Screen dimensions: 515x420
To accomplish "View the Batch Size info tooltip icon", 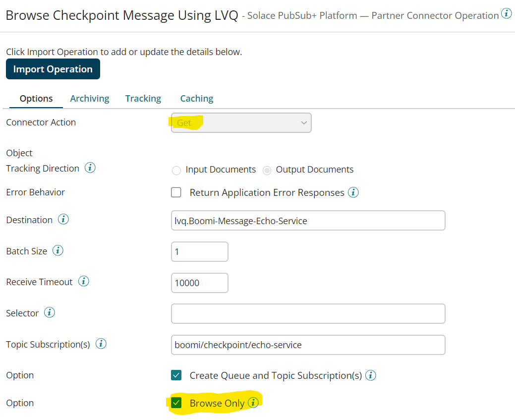I will (x=58, y=250).
